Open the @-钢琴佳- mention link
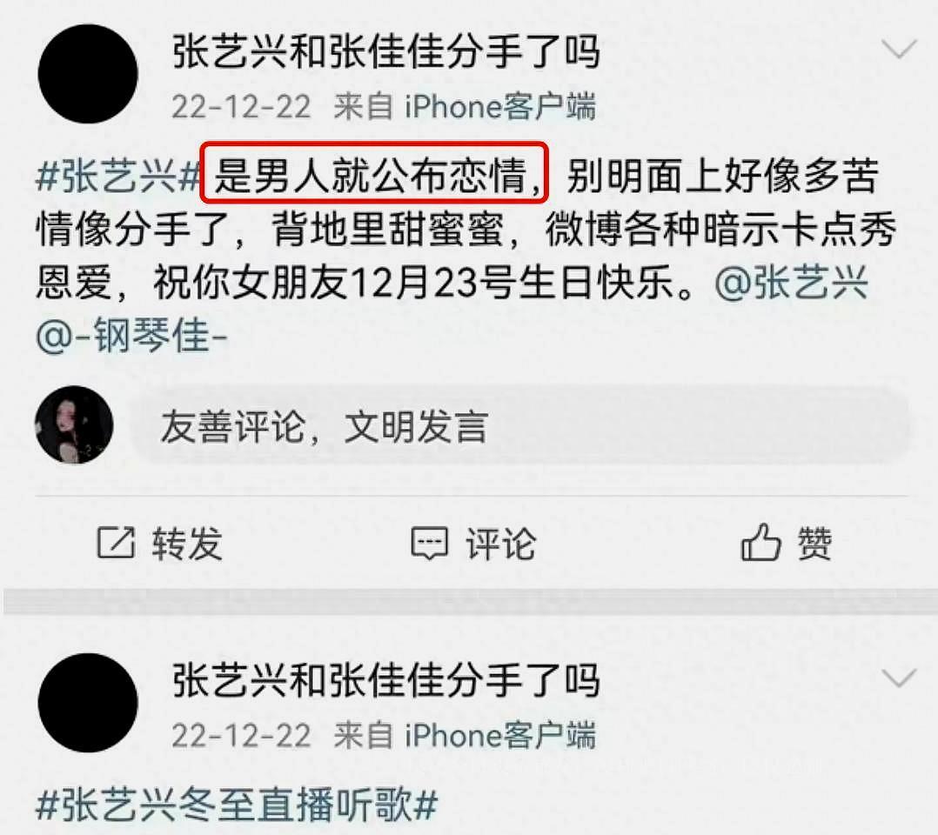The height and width of the screenshot is (835, 938). point(131,336)
